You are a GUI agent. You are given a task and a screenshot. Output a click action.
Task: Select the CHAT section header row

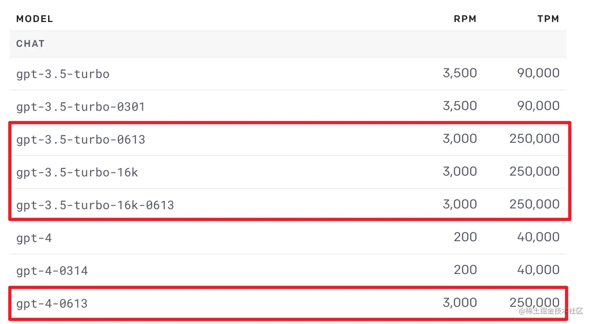coord(288,44)
